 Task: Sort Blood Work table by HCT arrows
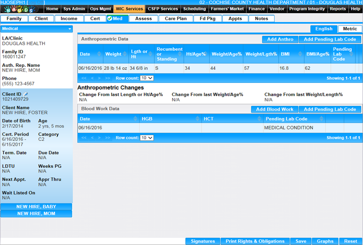click(260, 119)
